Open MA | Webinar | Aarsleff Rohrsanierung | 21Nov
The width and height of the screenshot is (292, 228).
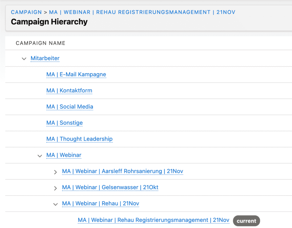123,171
